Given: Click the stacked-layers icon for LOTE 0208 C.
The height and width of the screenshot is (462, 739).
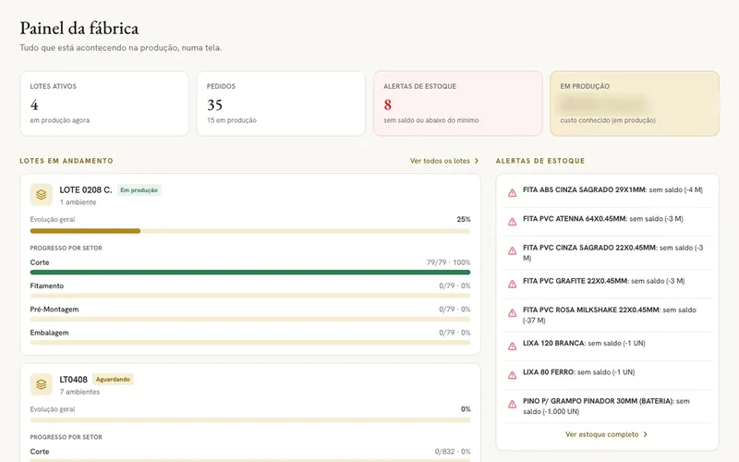Looking at the screenshot, I should click(x=41, y=195).
